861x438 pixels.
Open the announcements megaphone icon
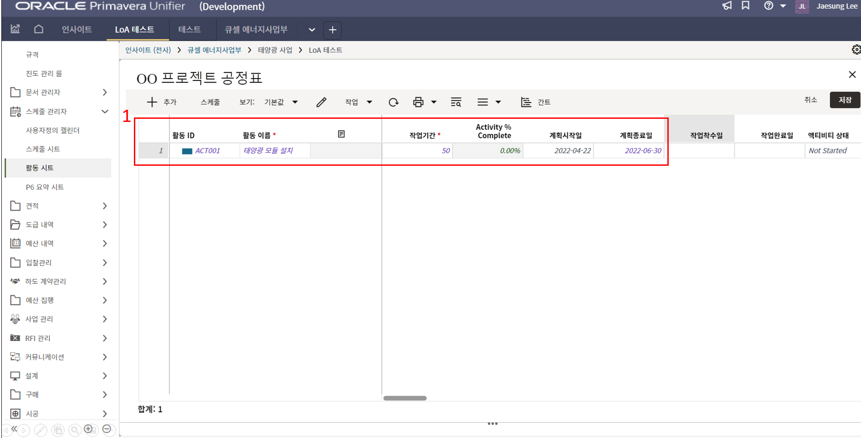[727, 6]
